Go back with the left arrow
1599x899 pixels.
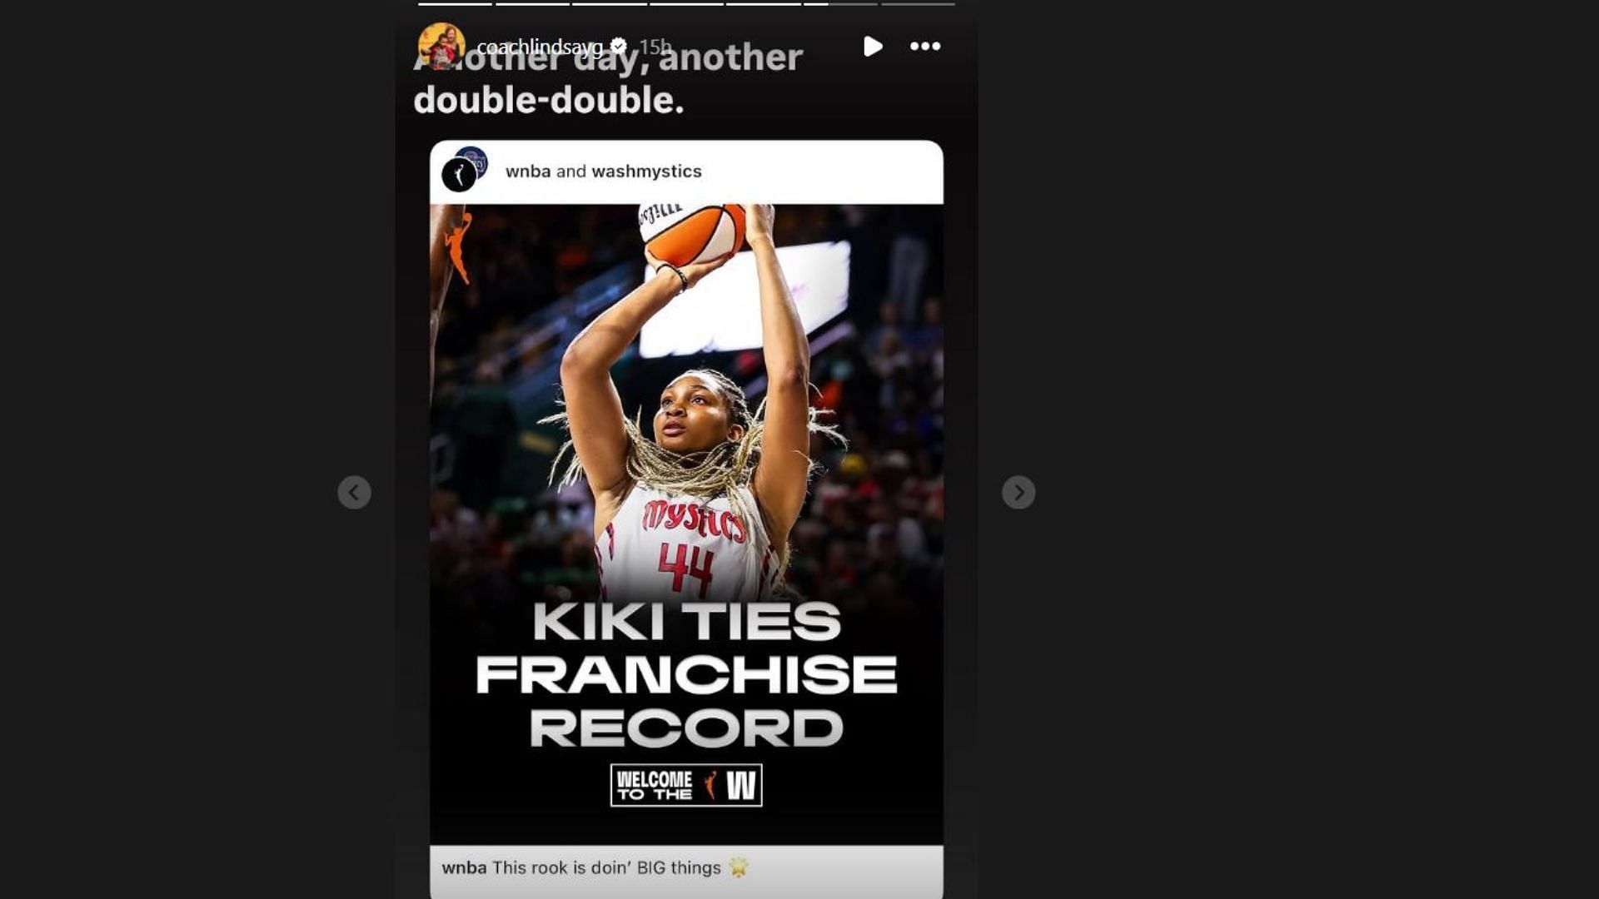354,492
